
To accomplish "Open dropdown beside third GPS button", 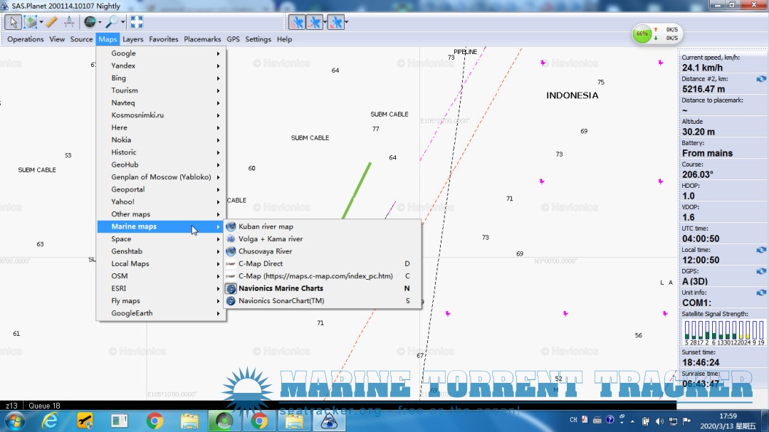I will pyautogui.click(x=347, y=22).
